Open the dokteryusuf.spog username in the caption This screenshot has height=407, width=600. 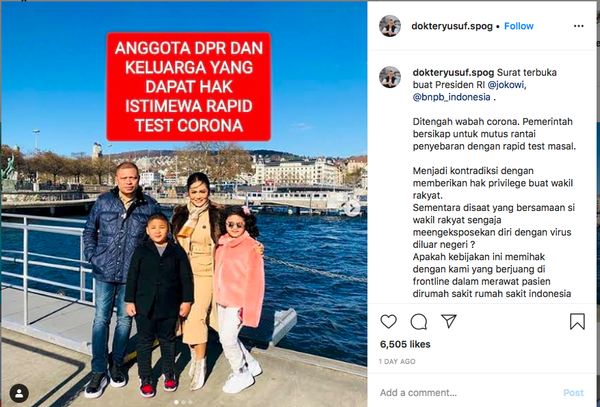454,72
